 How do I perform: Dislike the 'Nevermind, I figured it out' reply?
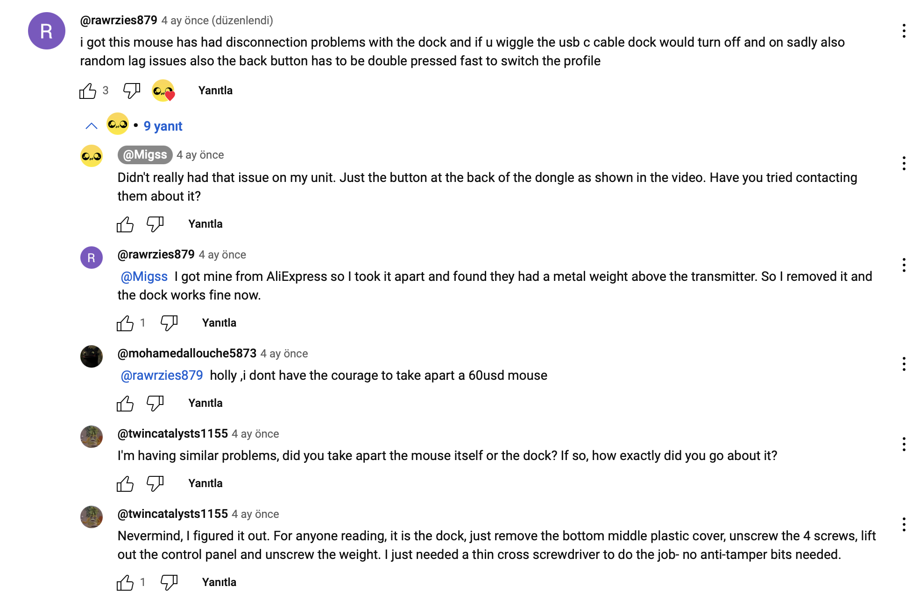[x=169, y=582]
